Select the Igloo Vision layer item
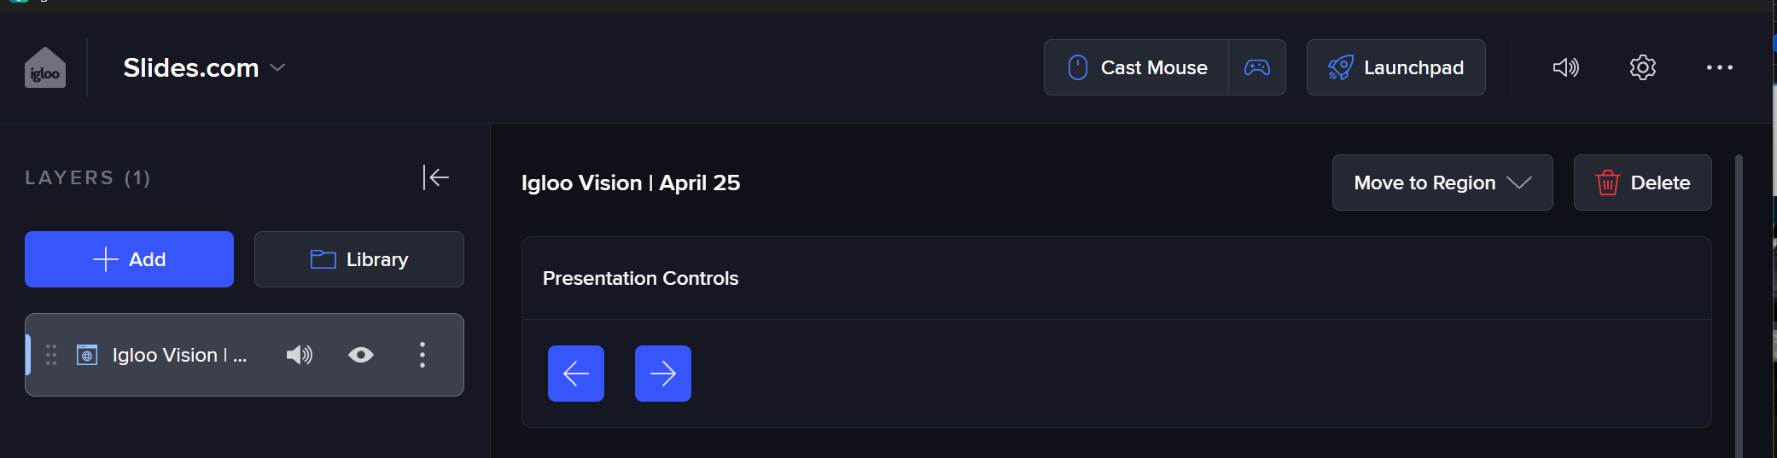Image resolution: width=1777 pixels, height=458 pixels. [x=178, y=355]
